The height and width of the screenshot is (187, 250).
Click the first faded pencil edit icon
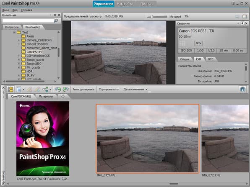point(29,90)
